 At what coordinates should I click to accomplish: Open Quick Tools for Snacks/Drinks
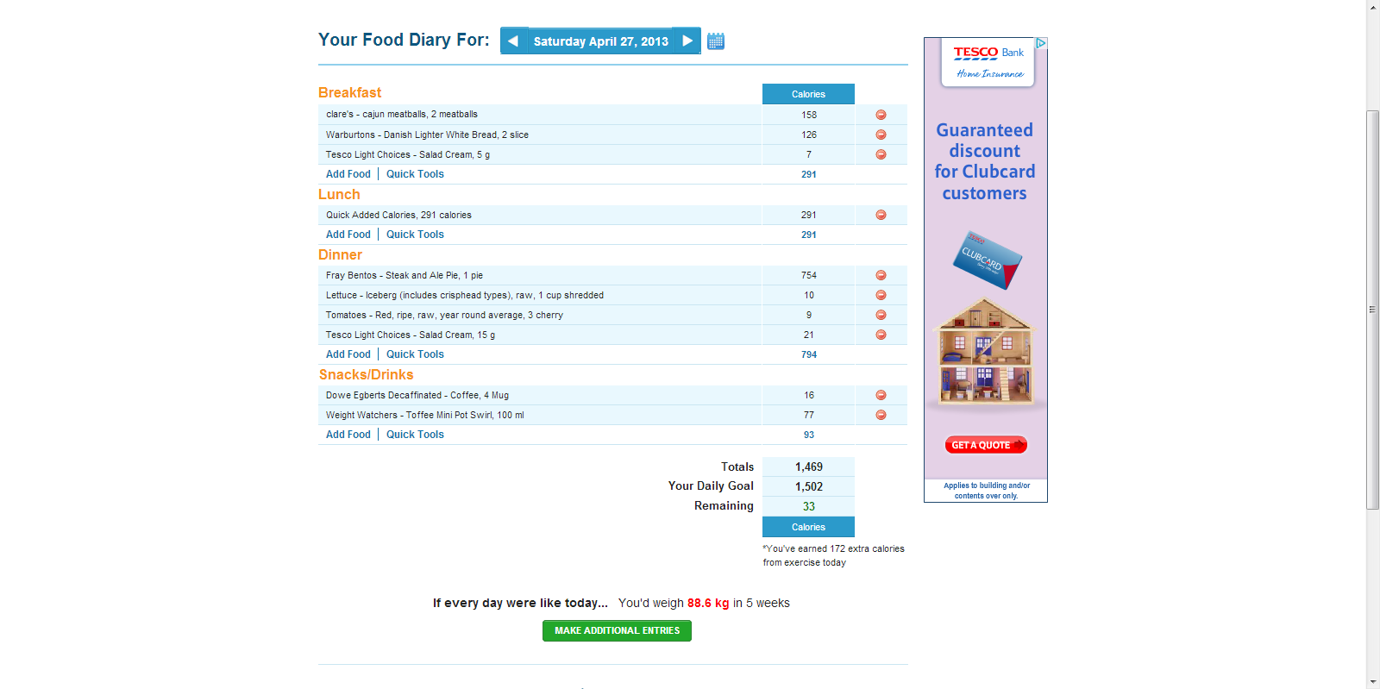(x=415, y=435)
